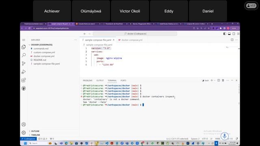Toggle the microphone mute button
Viewport: 260px width, 146px height.
(x=225, y=136)
